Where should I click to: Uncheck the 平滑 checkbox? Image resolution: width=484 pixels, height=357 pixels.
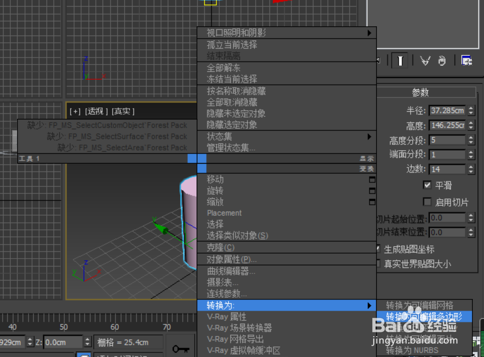(427, 185)
